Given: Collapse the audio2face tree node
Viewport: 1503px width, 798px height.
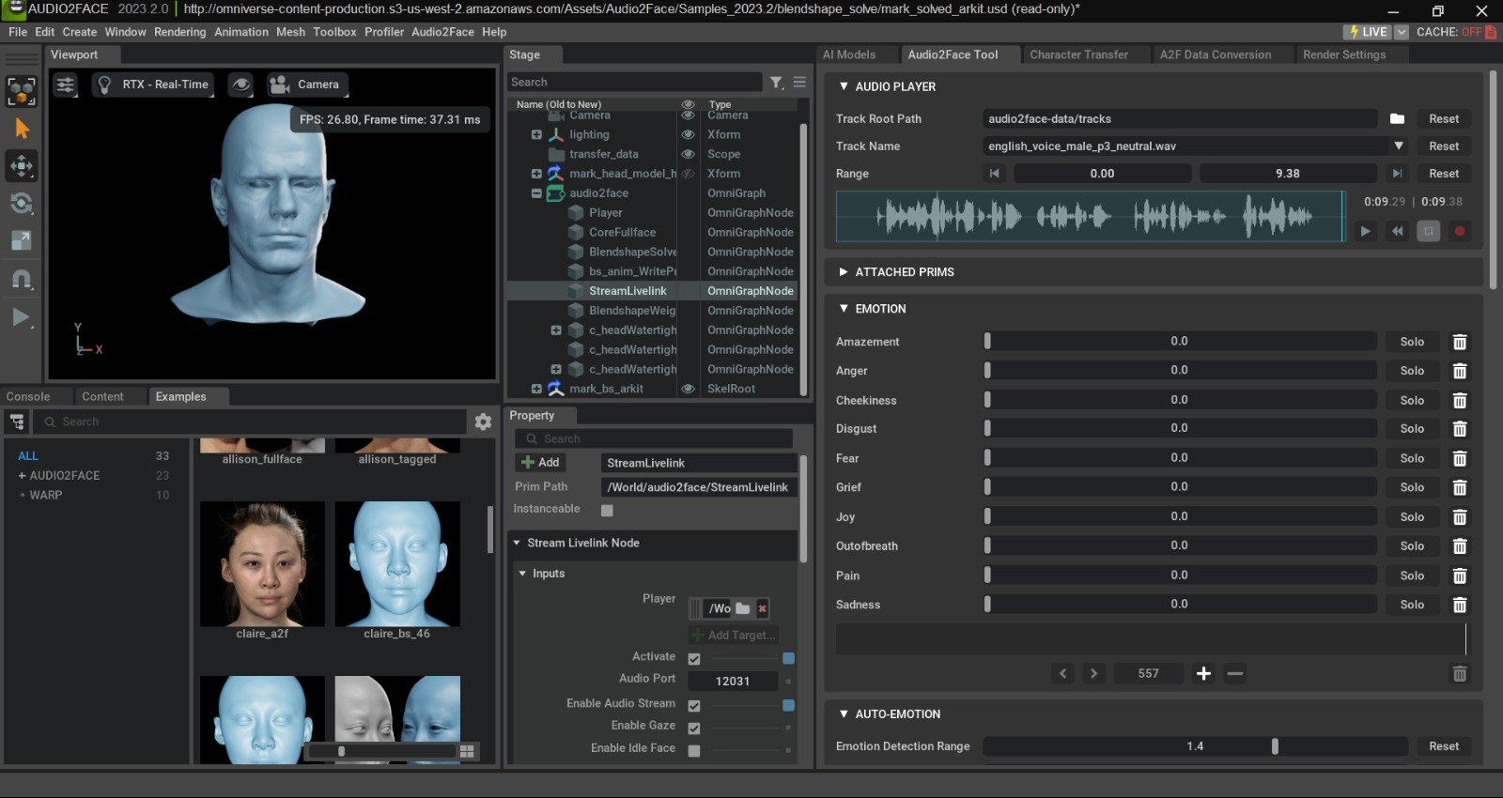Looking at the screenshot, I should coord(536,193).
